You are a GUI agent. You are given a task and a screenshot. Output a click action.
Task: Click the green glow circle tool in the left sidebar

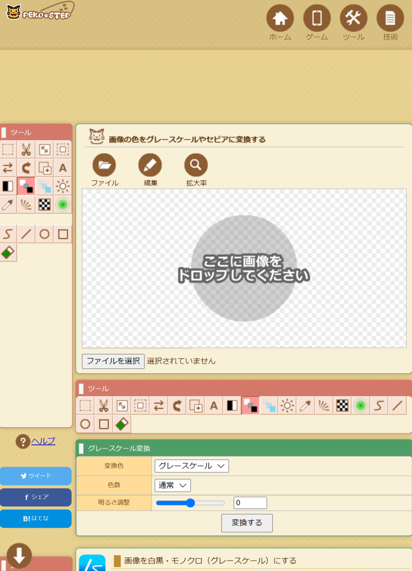click(x=63, y=205)
